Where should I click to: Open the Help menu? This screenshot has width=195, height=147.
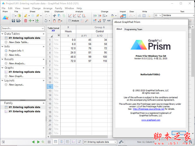(79, 8)
